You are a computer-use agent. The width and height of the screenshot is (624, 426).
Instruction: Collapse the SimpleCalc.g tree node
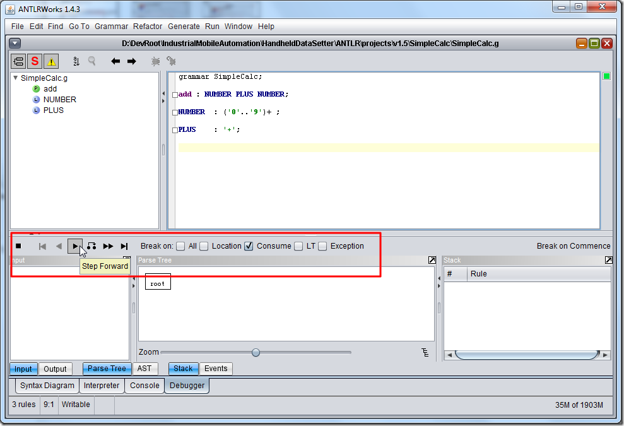click(16, 78)
